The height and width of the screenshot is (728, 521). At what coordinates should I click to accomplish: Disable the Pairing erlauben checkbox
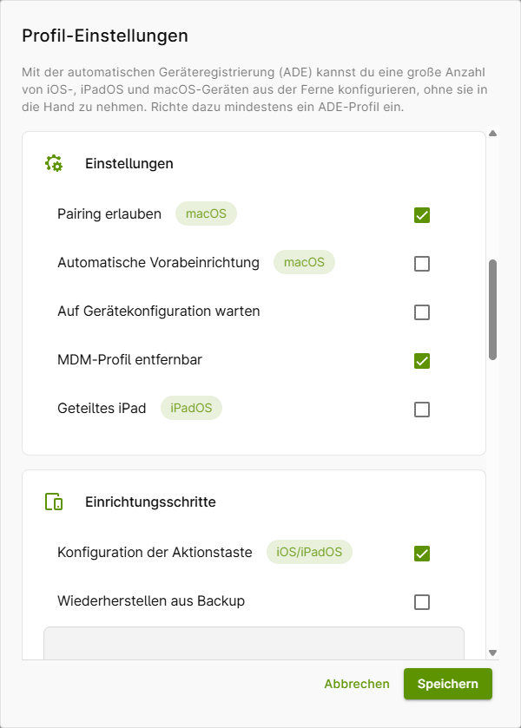(422, 213)
